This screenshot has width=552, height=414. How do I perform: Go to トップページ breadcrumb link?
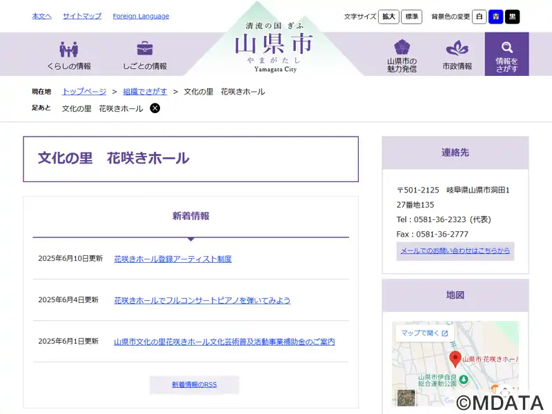click(84, 91)
